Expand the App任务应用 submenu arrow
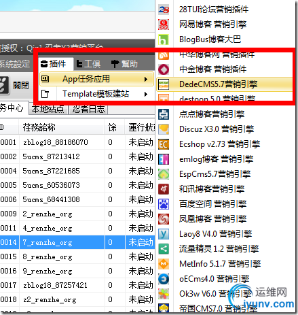 tap(146, 79)
